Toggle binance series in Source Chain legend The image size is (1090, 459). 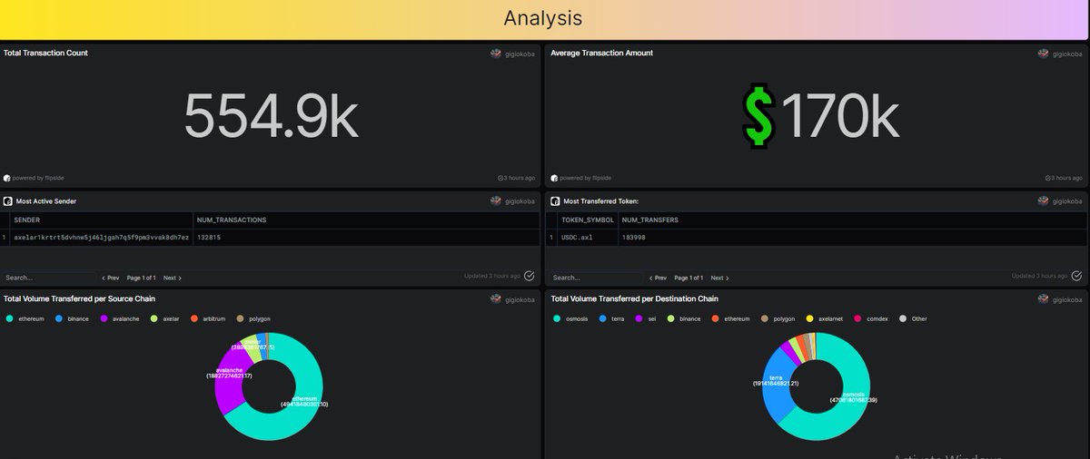[x=73, y=318]
